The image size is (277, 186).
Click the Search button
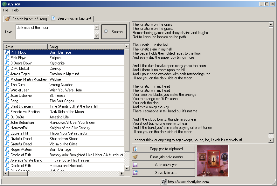pos(114,32)
